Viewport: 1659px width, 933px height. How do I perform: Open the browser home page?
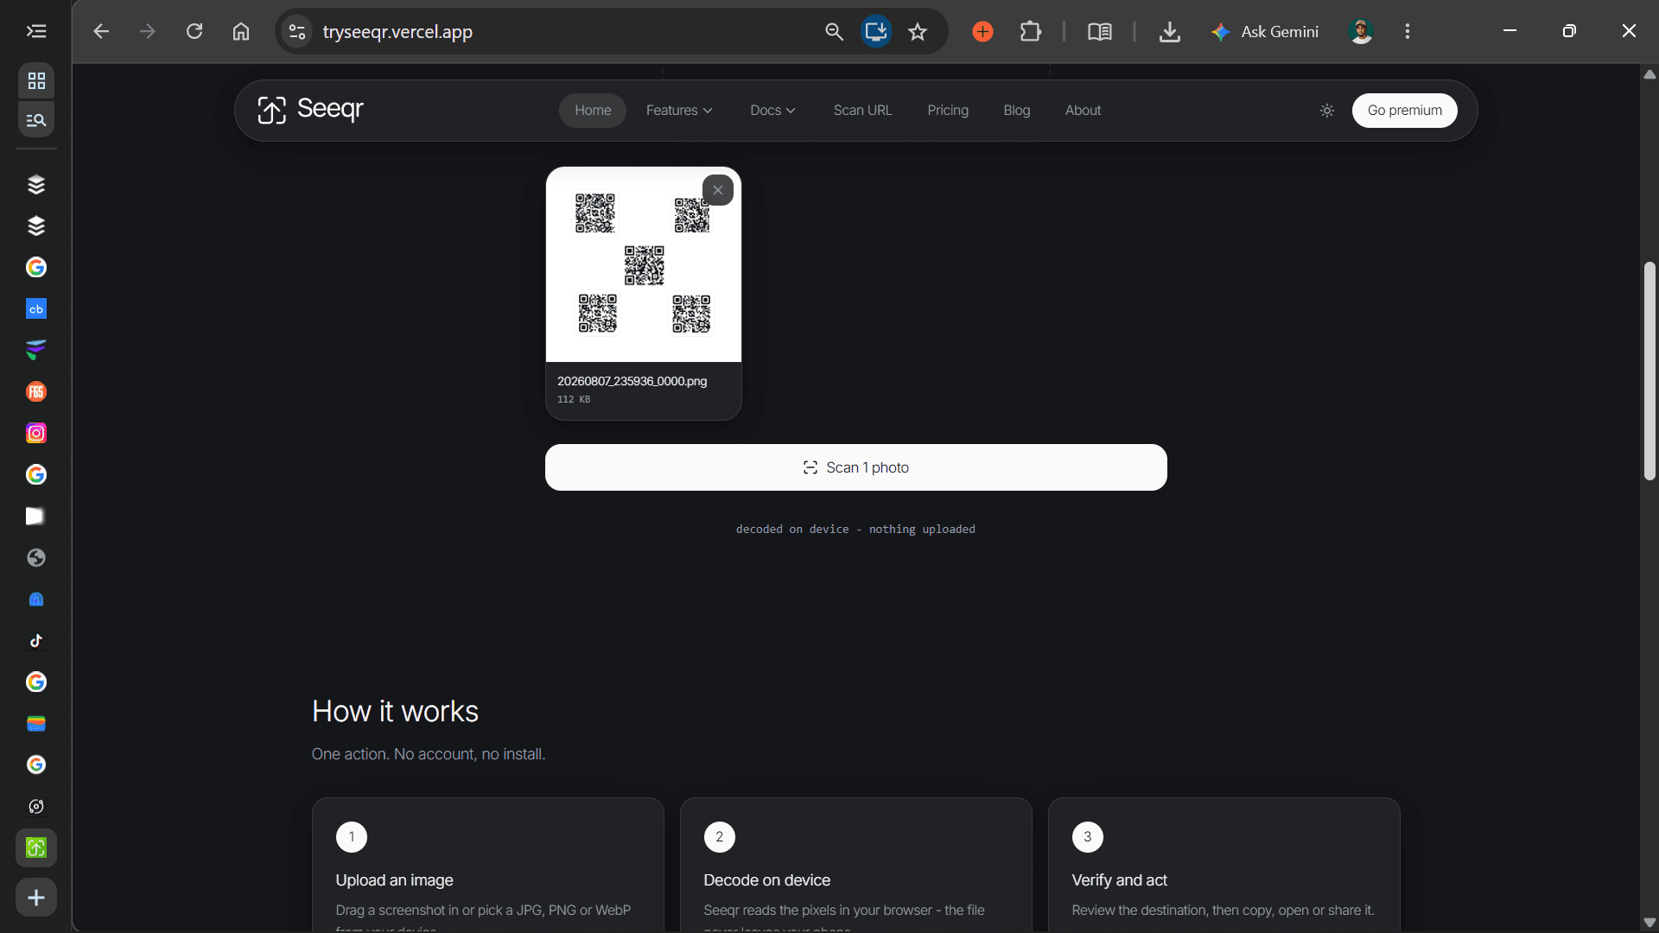pyautogui.click(x=241, y=32)
